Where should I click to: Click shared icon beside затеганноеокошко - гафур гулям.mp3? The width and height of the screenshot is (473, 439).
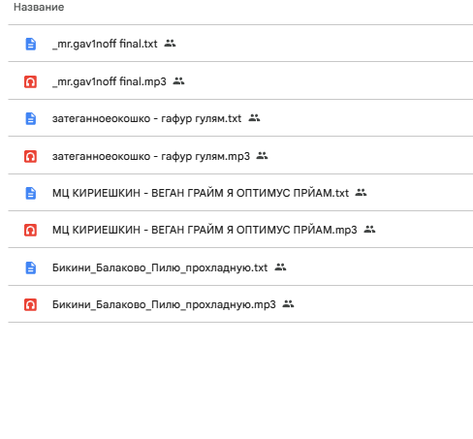coord(262,156)
